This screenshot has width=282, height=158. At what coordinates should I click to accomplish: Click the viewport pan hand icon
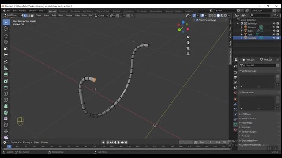pos(188,43)
